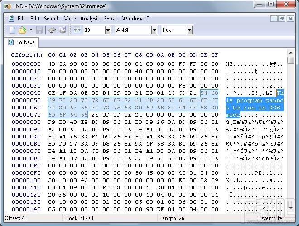299x226 pixels.
Task: Click offset row 00000140
Action: [x=26, y=209]
